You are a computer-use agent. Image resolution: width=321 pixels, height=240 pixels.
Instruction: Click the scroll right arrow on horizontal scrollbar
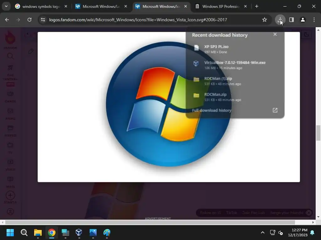pyautogui.click(x=313, y=222)
